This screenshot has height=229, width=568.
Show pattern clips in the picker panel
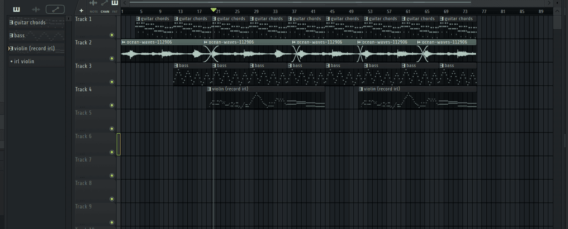[x=16, y=9]
